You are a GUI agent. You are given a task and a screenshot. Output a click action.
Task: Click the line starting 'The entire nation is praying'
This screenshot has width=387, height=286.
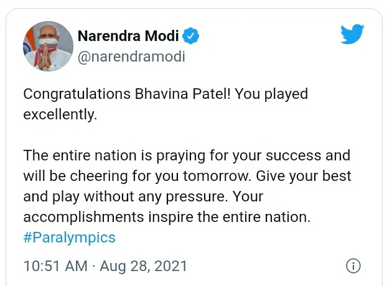(x=186, y=155)
